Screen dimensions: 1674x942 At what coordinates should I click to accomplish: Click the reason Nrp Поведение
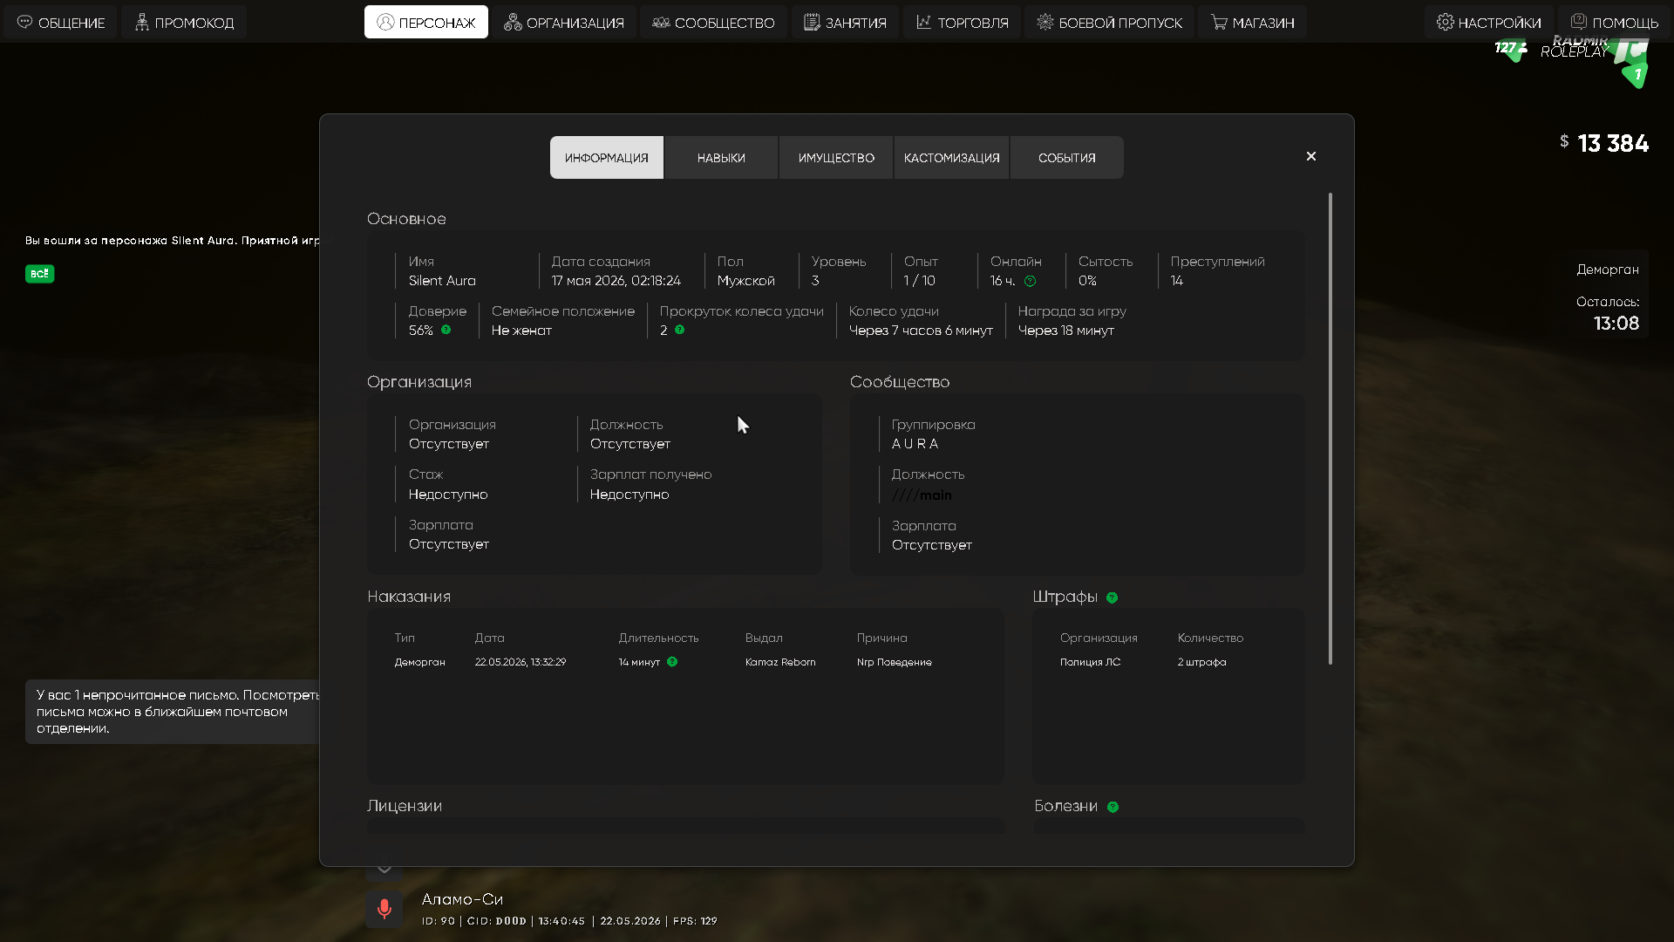[x=895, y=662]
